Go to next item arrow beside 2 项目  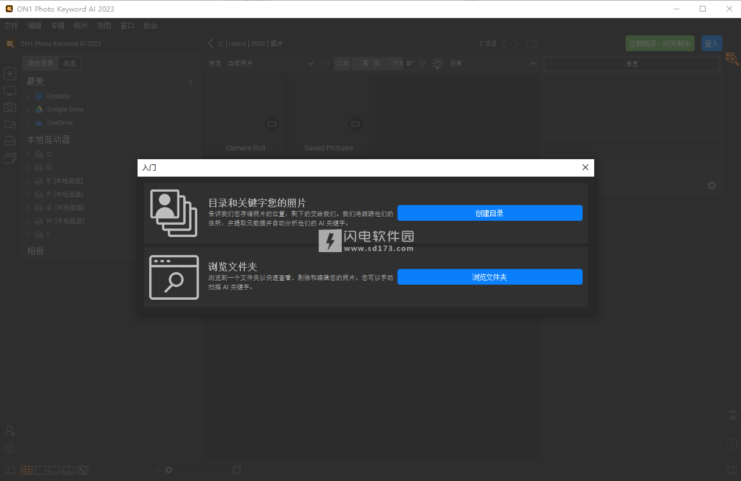pyautogui.click(x=516, y=44)
